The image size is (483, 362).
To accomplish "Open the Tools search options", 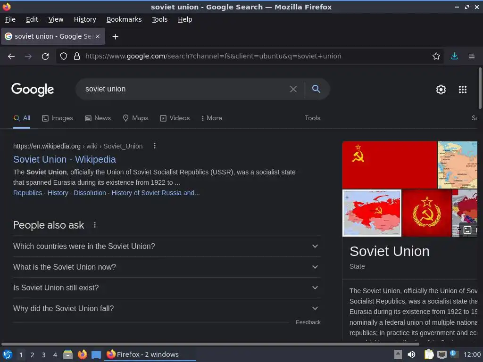I will [312, 118].
